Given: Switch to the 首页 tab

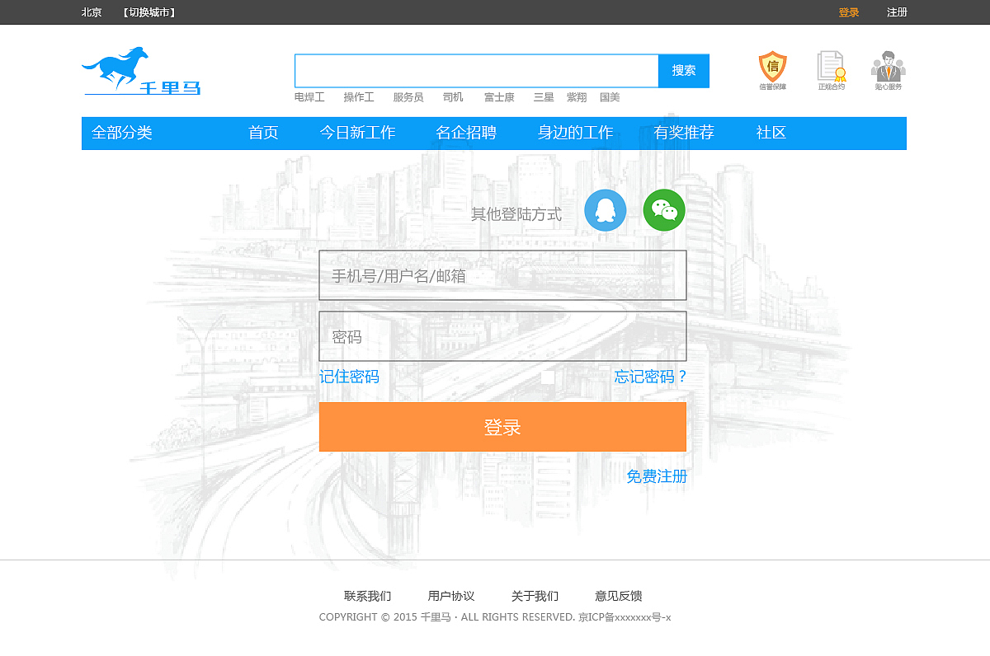Looking at the screenshot, I should pyautogui.click(x=262, y=133).
